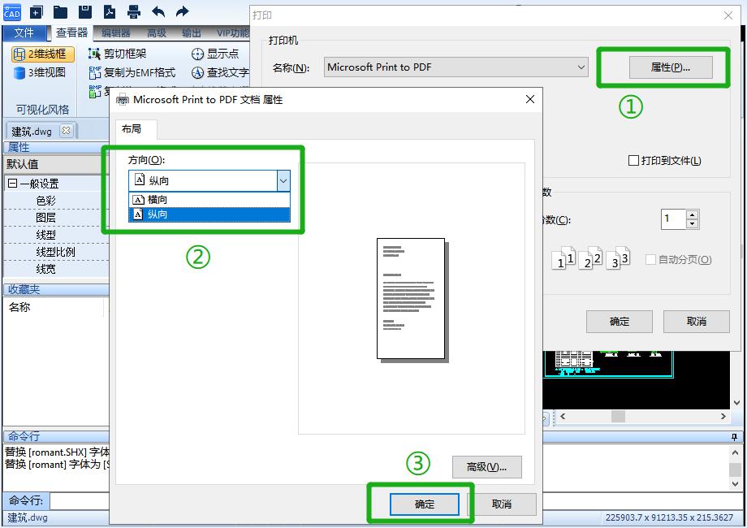This screenshot has height=528, width=747.
Task: Click 属性(P)... printer properties button
Action: point(671,67)
